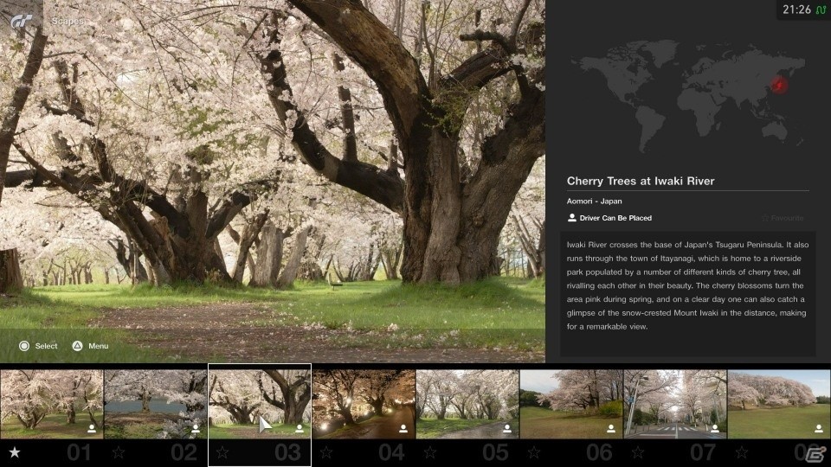Toggle favourite star for scape 07
Viewport: 831px width, 467px height.
click(x=638, y=452)
